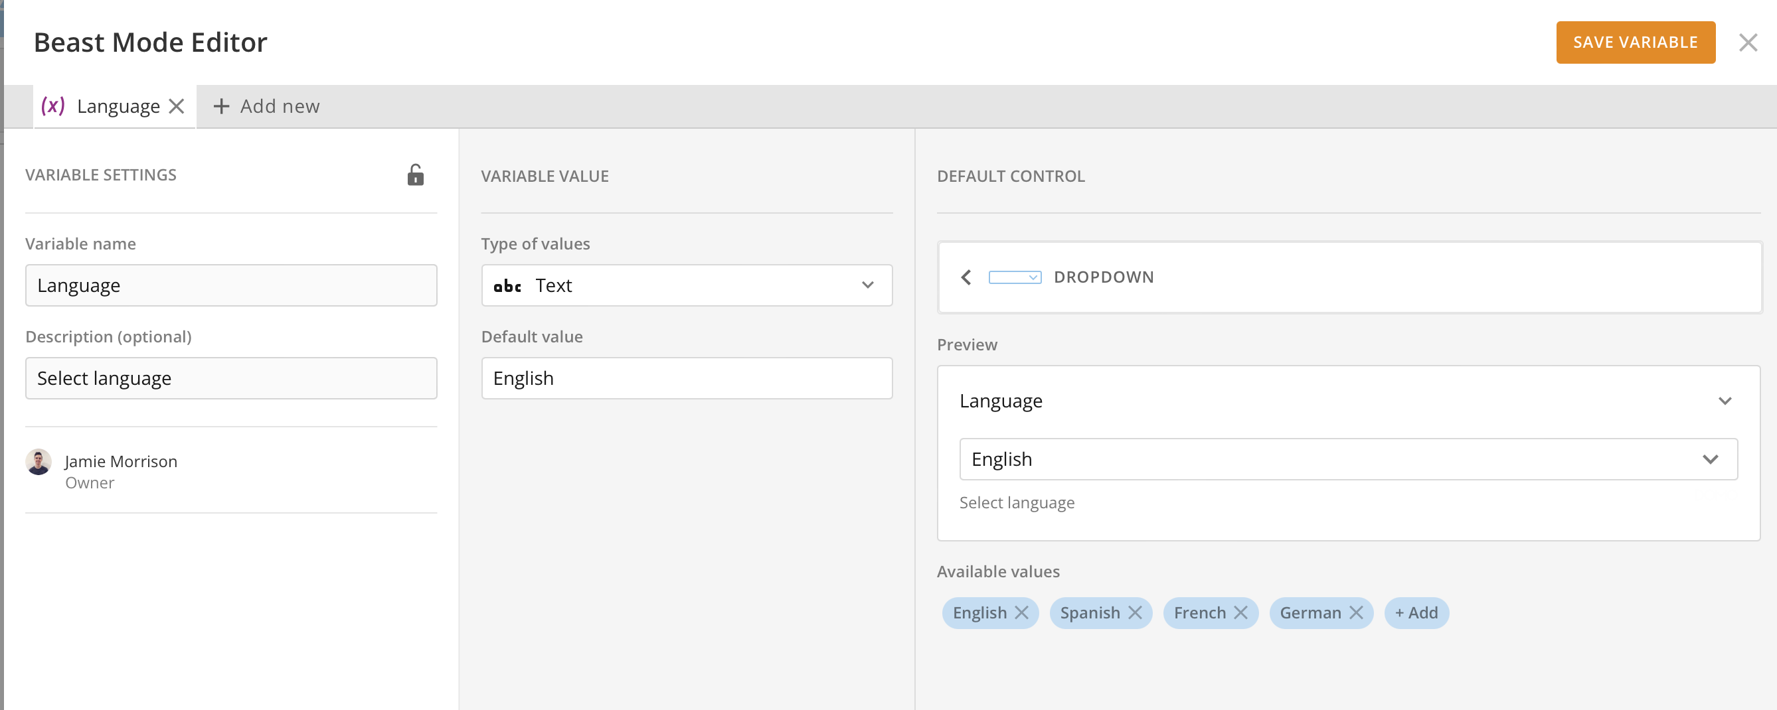Edit the Default value field

[687, 378]
